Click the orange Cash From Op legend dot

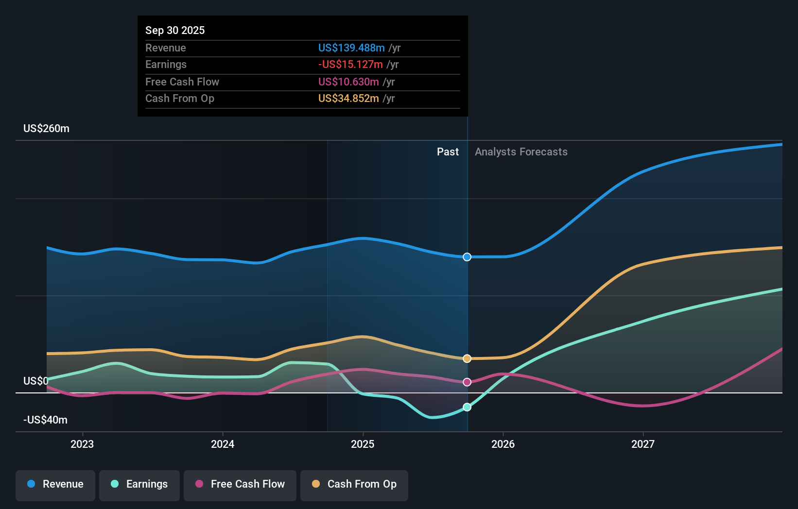(316, 484)
